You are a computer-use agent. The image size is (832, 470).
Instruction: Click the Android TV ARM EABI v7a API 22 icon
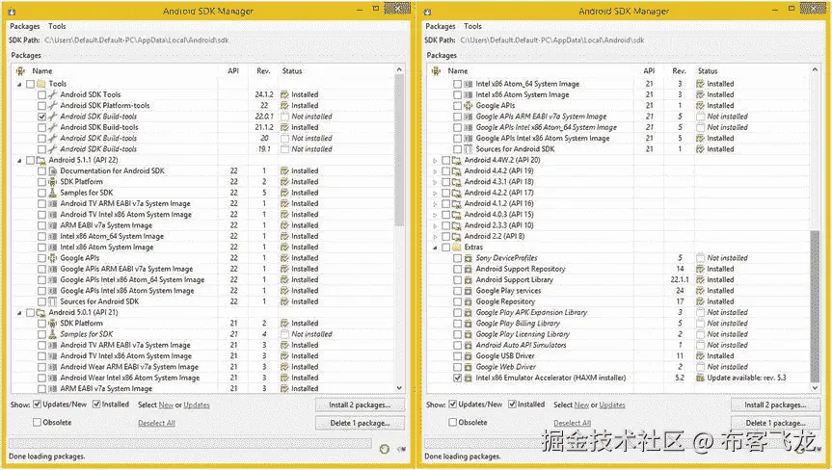[x=52, y=203]
